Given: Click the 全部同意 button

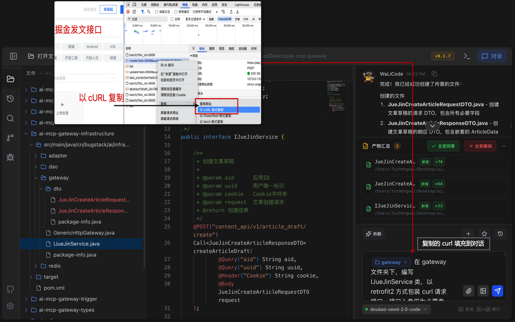Looking at the screenshot, I should tap(443, 146).
